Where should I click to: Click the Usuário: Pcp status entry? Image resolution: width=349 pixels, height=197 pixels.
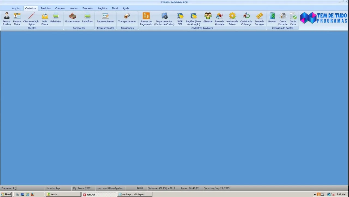click(53, 188)
